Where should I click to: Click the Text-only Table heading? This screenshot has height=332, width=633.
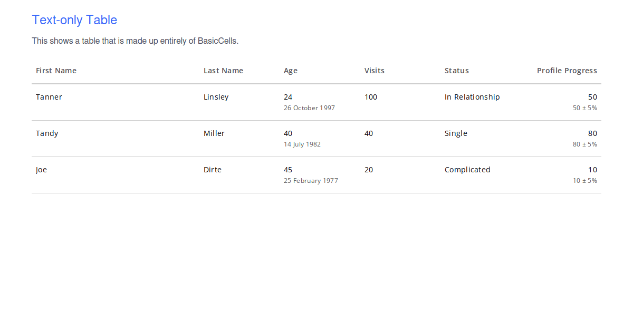(74, 19)
